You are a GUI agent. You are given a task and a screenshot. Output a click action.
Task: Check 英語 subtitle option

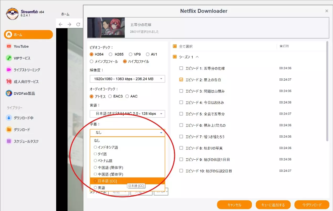click(x=96, y=188)
